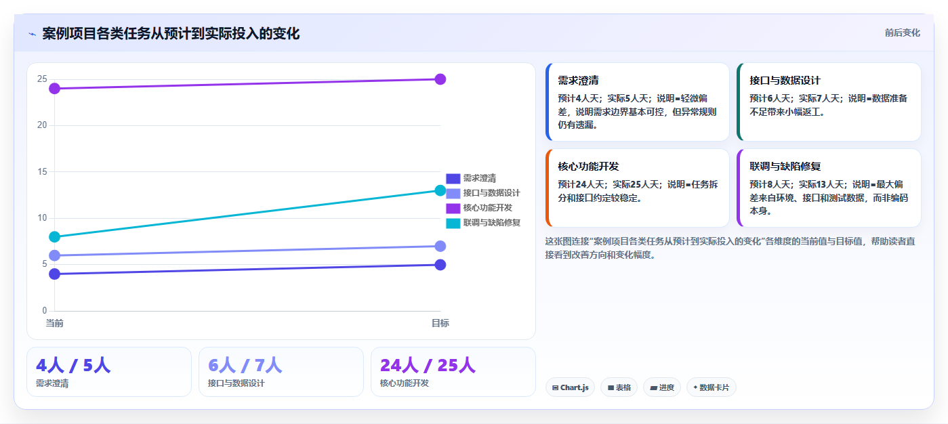
Task: Open the 需求澄清 card heading
Action: click(578, 80)
